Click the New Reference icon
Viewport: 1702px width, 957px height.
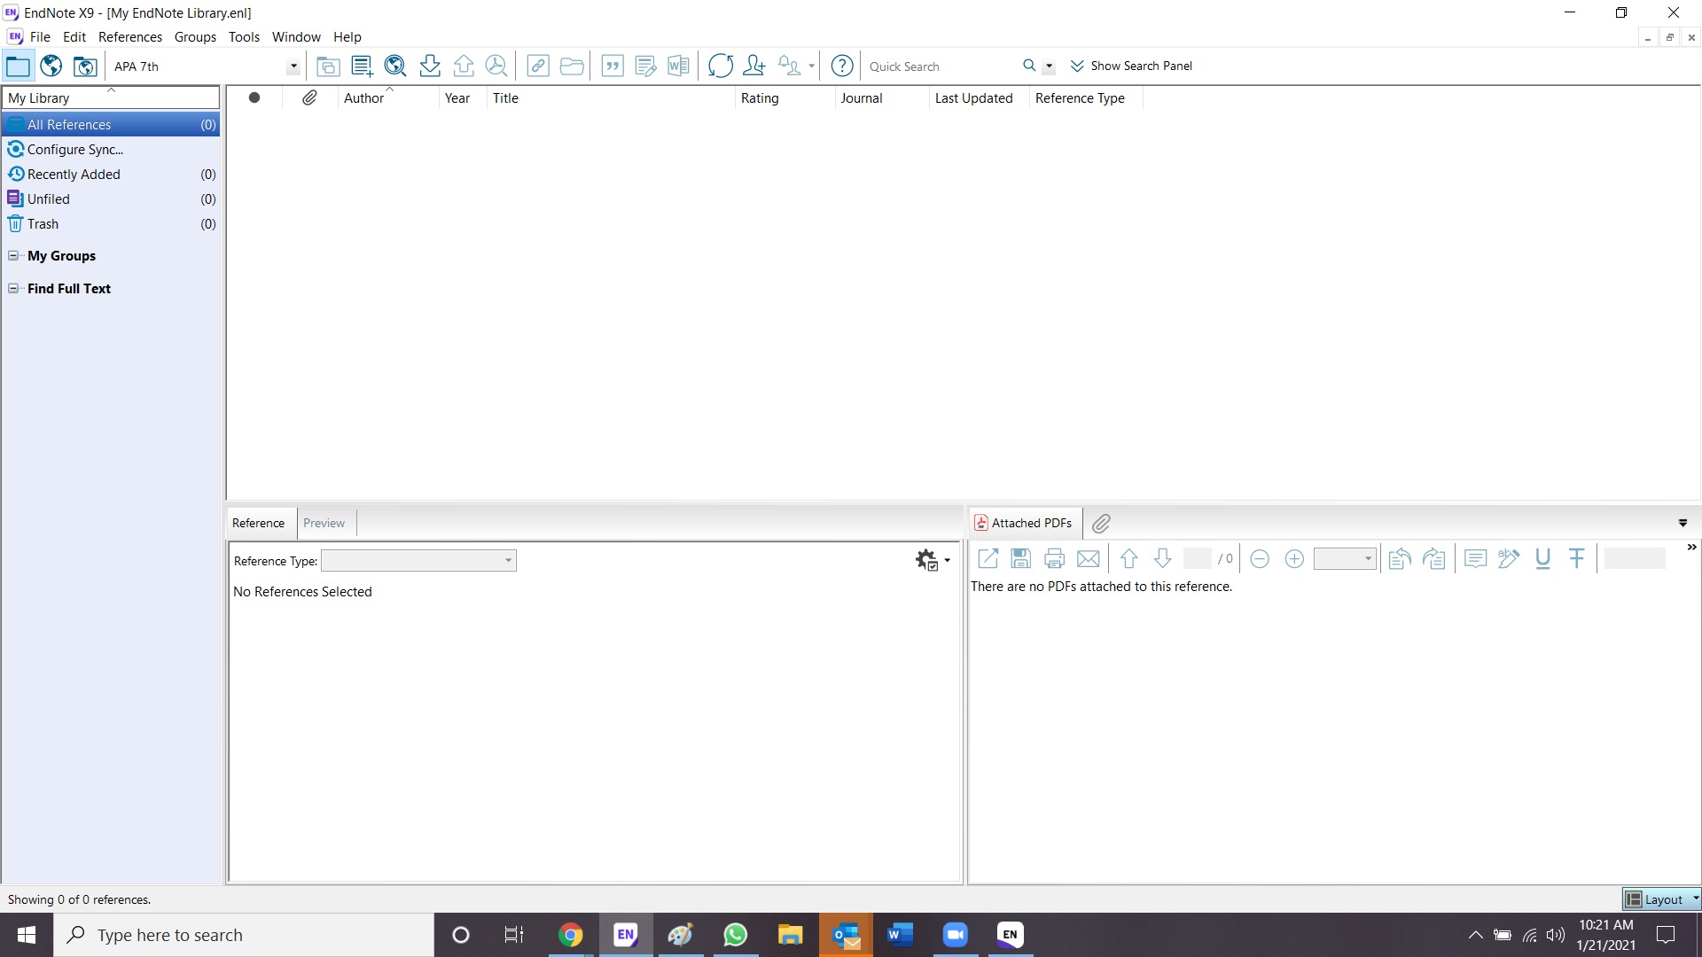pos(362,66)
